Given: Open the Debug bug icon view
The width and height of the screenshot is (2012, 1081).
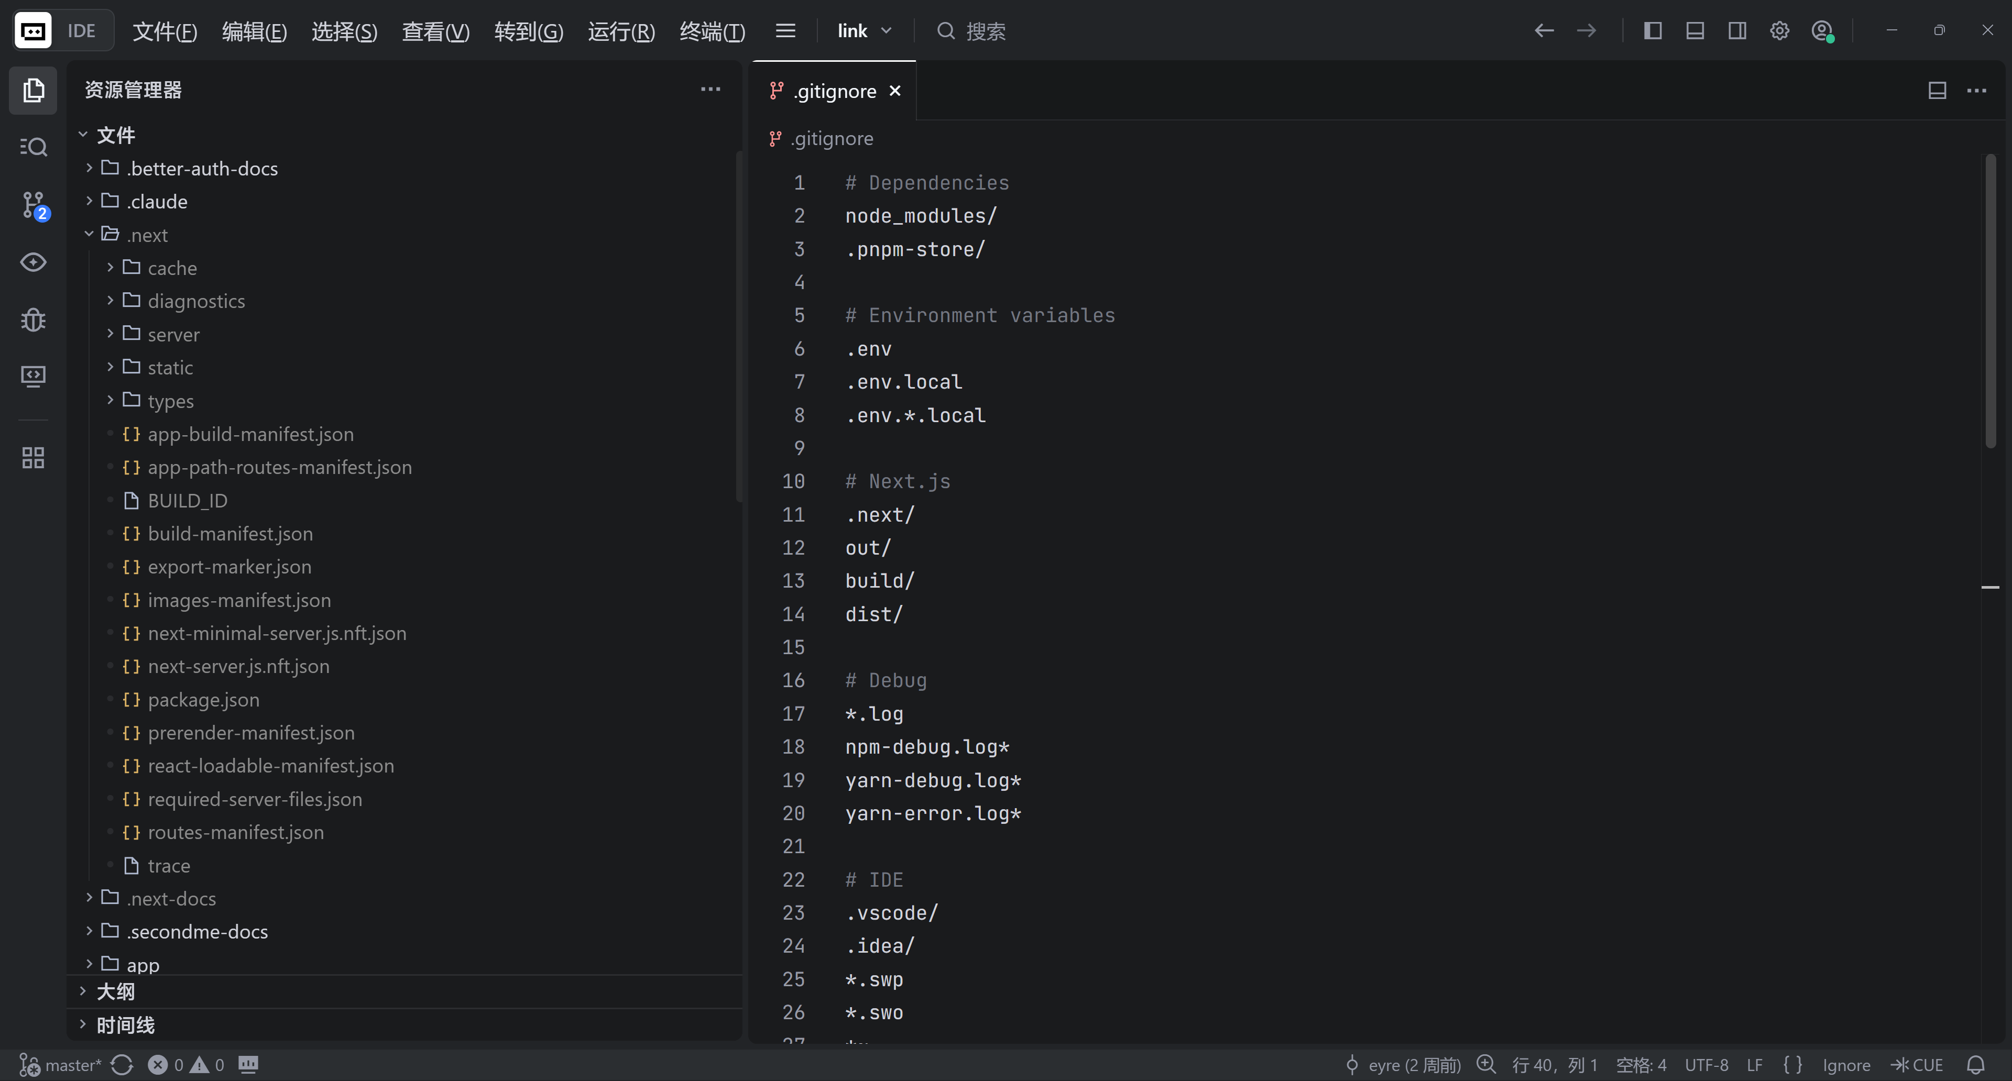Looking at the screenshot, I should click(x=34, y=320).
